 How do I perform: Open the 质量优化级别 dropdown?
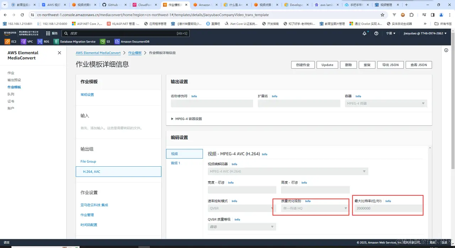315,208
